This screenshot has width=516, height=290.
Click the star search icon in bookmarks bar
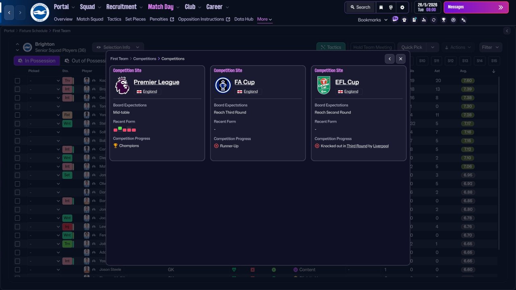pyautogui.click(x=463, y=20)
